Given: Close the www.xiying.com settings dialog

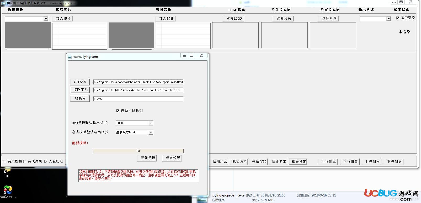Looking at the screenshot, I should point(201,56).
